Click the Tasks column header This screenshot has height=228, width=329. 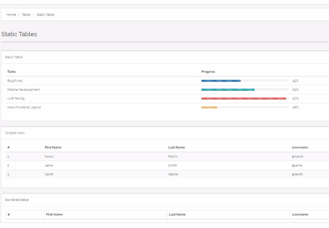(12, 72)
